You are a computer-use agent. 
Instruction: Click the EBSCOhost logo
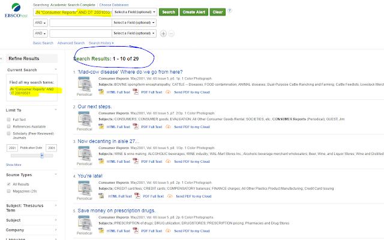[x=16, y=10]
